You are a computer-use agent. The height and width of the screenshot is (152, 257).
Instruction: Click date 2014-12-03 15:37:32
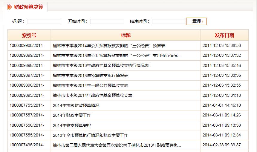coord(222,55)
